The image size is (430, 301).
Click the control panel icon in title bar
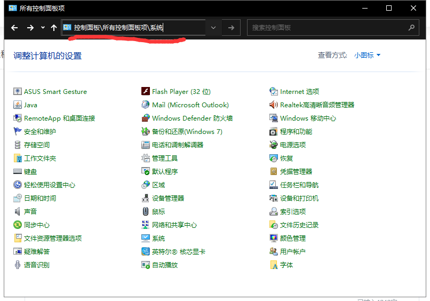[x=13, y=8]
